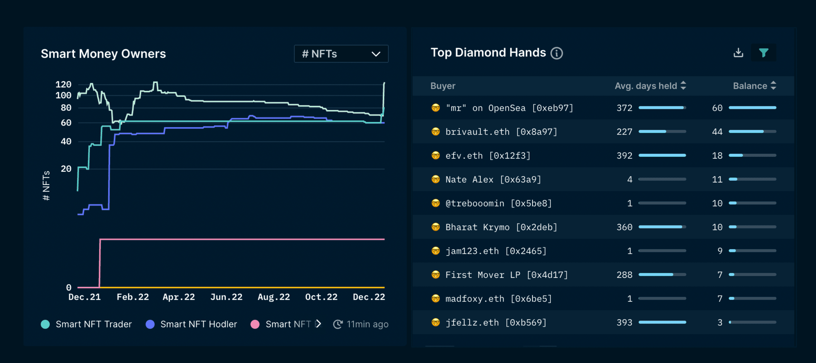Click the emoji icon beside efv.eth
Image resolution: width=816 pixels, height=363 pixels.
[436, 156]
